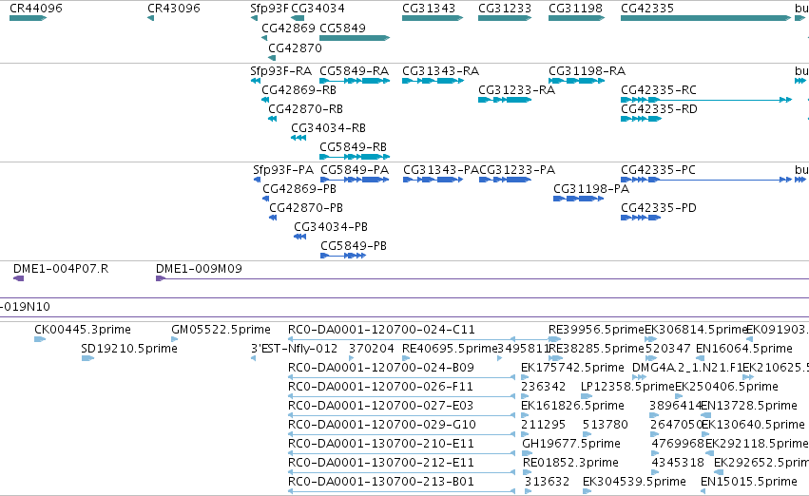809x496 pixels.
Task: Click the CG42869-RB transcript label
Action: pyautogui.click(x=299, y=89)
